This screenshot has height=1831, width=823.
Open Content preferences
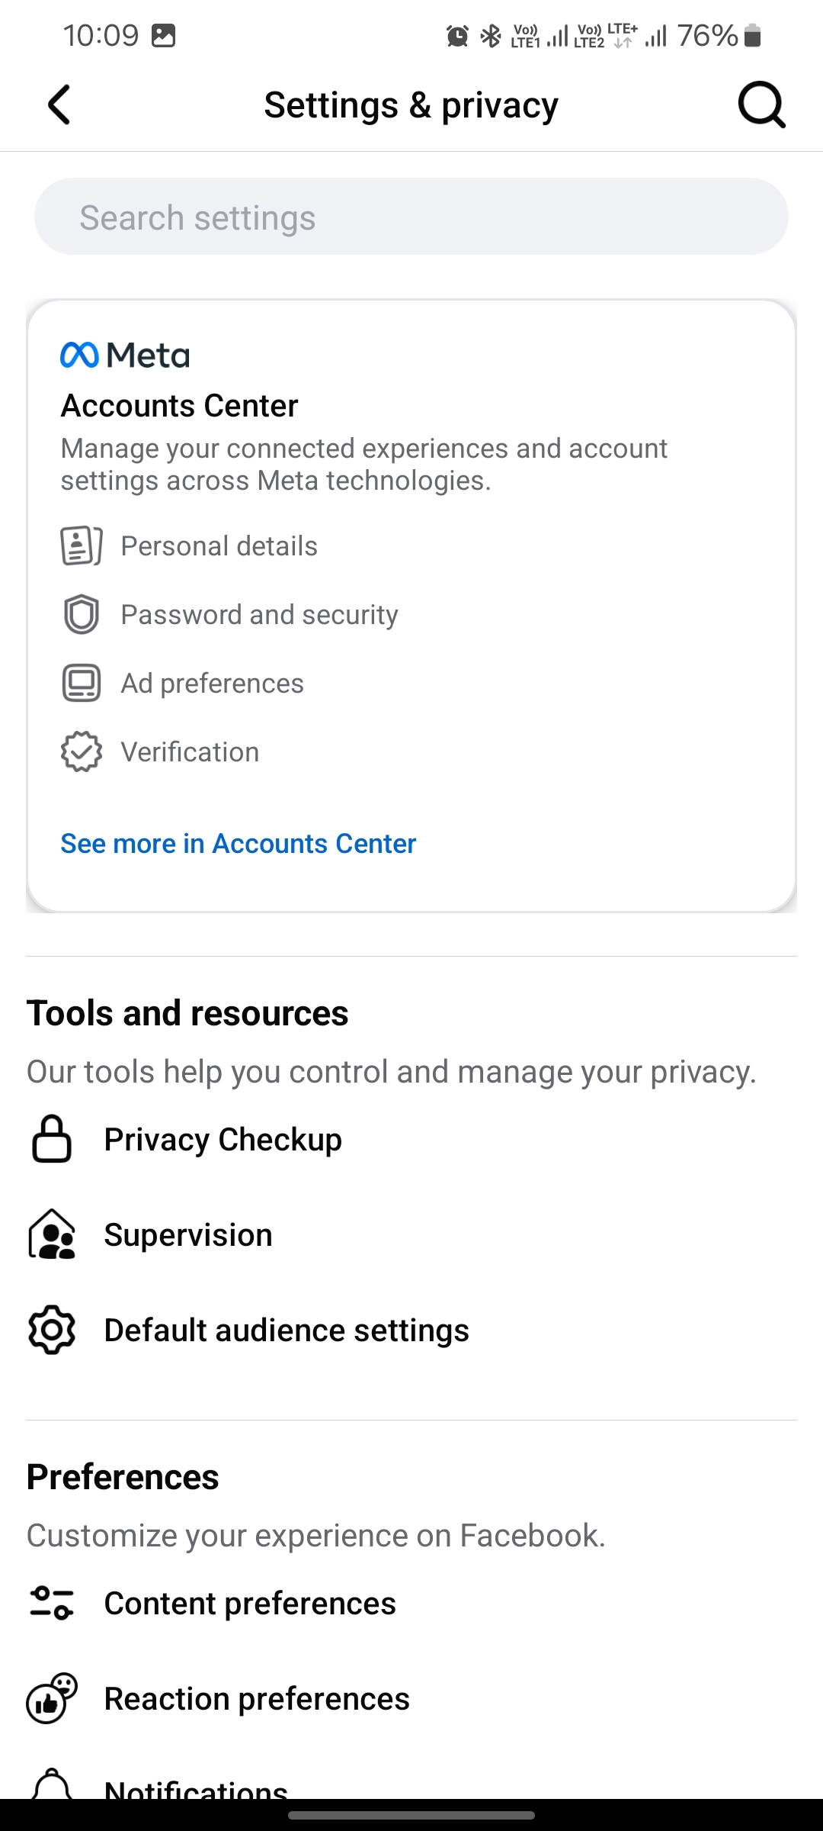(411, 1603)
